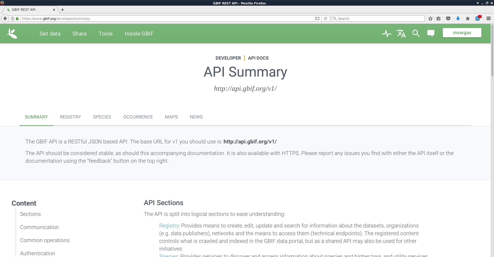Screen dimensions: 494x257
Task: Open the system health pulse icon
Action: coord(386,33)
